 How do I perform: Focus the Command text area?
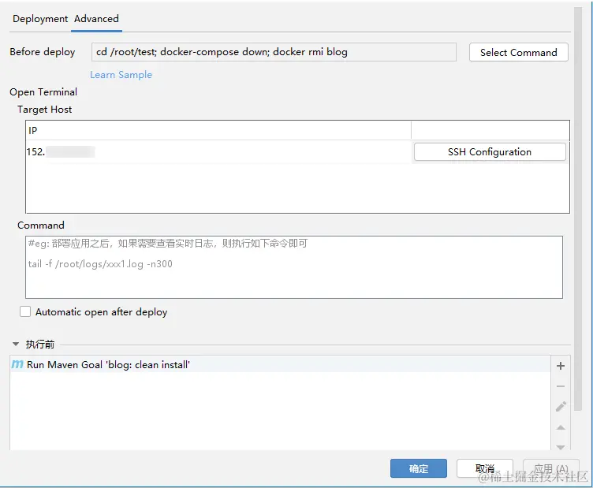click(x=294, y=267)
